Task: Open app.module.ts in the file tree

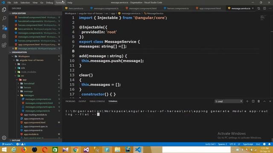Action: [x=31, y=134]
